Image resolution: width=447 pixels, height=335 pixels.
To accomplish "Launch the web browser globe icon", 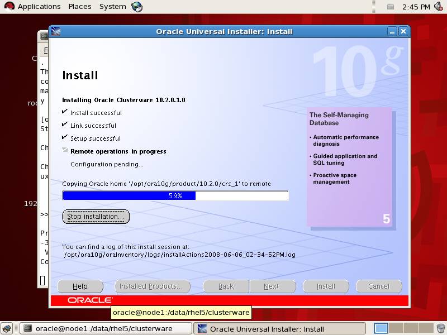I will (x=137, y=6).
